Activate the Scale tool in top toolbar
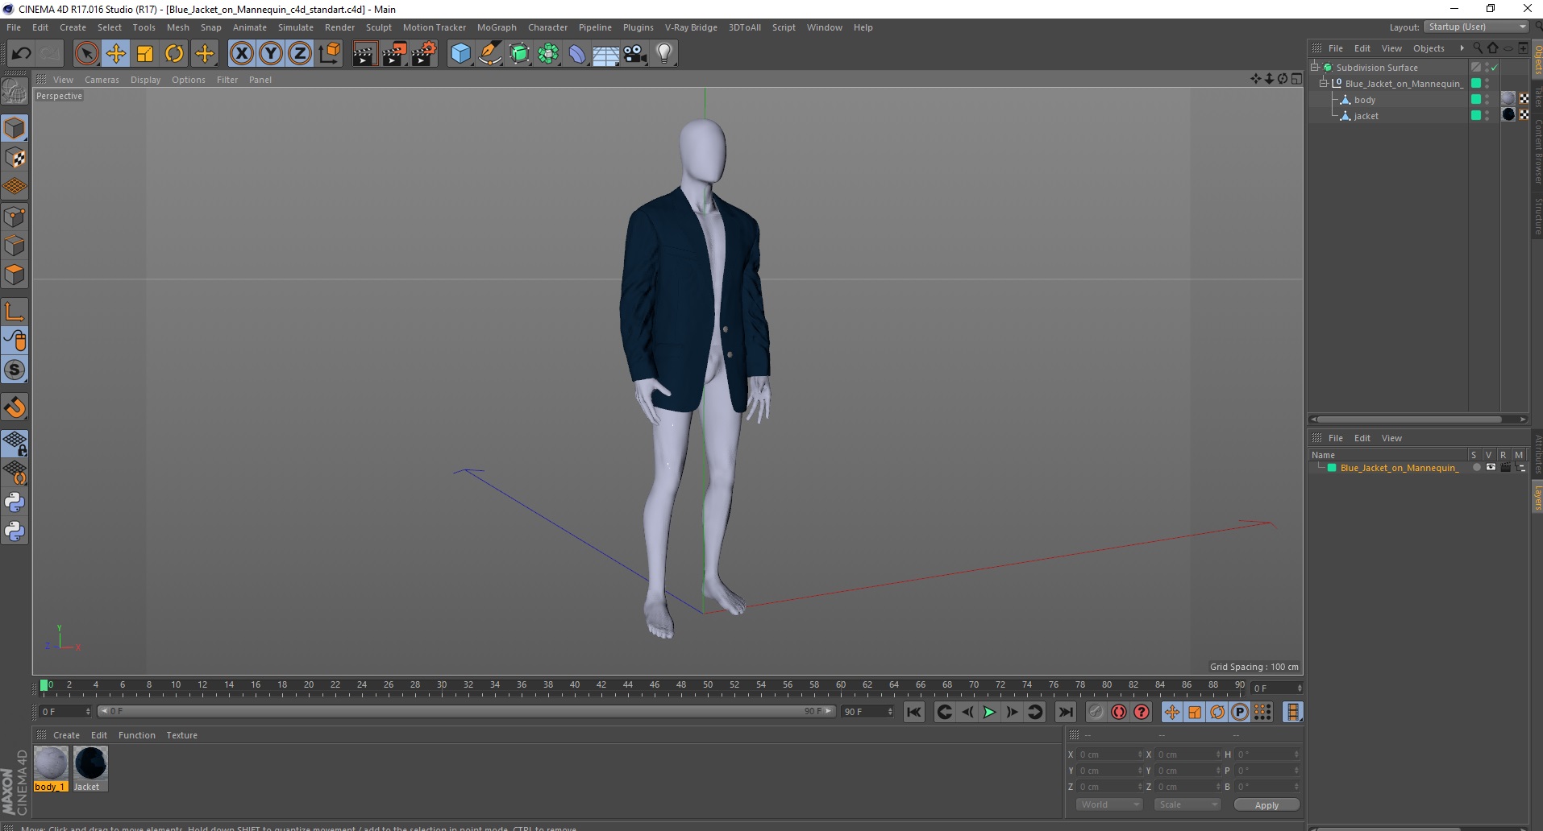This screenshot has width=1543, height=831. (x=145, y=54)
